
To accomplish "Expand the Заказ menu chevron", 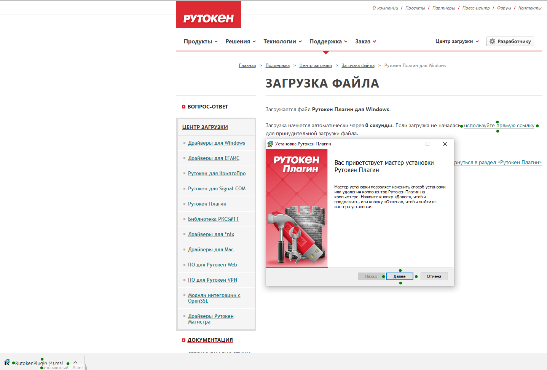I will coord(374,41).
